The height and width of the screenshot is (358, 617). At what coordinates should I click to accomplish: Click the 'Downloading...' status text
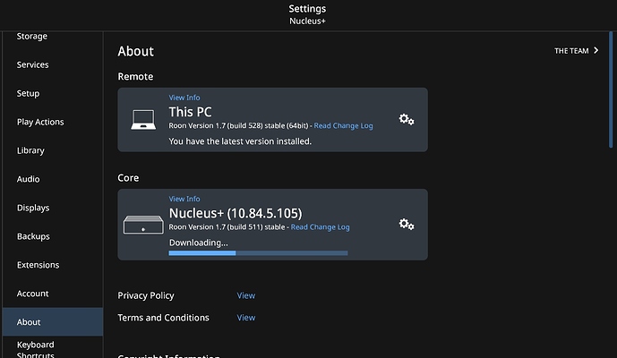point(198,243)
